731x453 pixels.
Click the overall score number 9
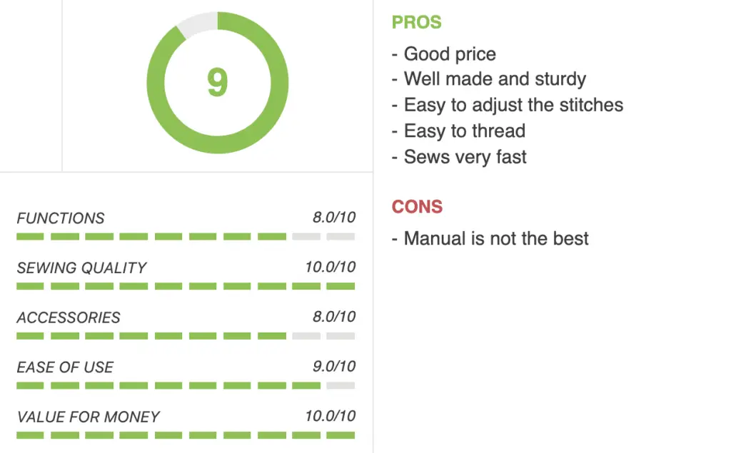[217, 83]
